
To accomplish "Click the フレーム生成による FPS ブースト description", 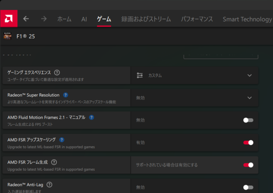I will pyautogui.click(x=30, y=124).
